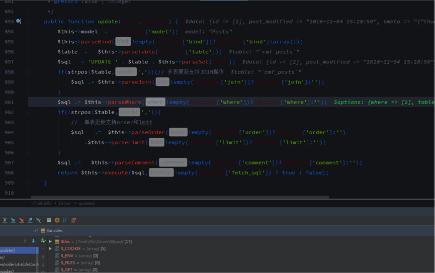Click the Step Over debugger icon
The width and height of the screenshot is (435, 273).
[x=5, y=220]
